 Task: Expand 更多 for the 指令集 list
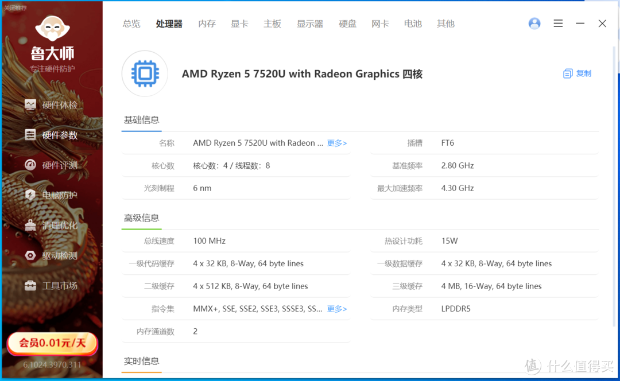[336, 309]
